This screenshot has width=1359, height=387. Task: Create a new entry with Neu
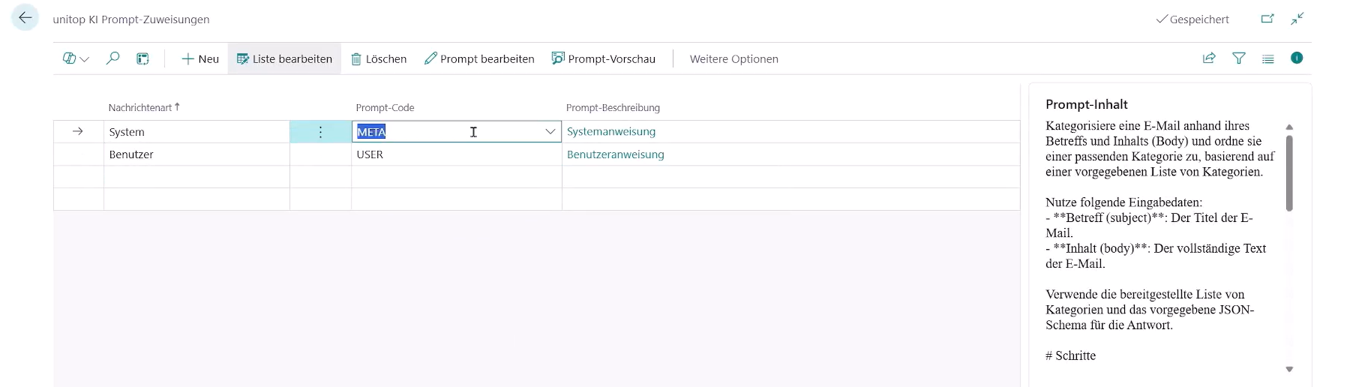click(x=200, y=58)
